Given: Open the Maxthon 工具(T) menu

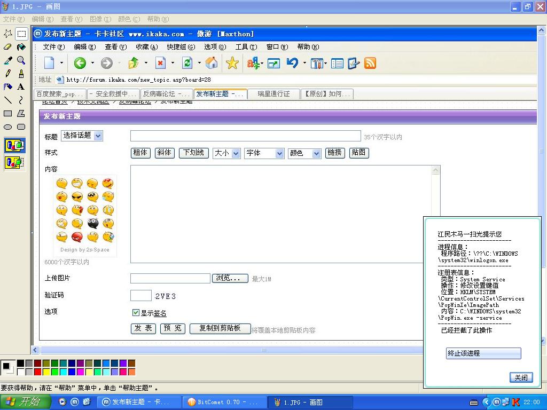Looking at the screenshot, I should 246,47.
